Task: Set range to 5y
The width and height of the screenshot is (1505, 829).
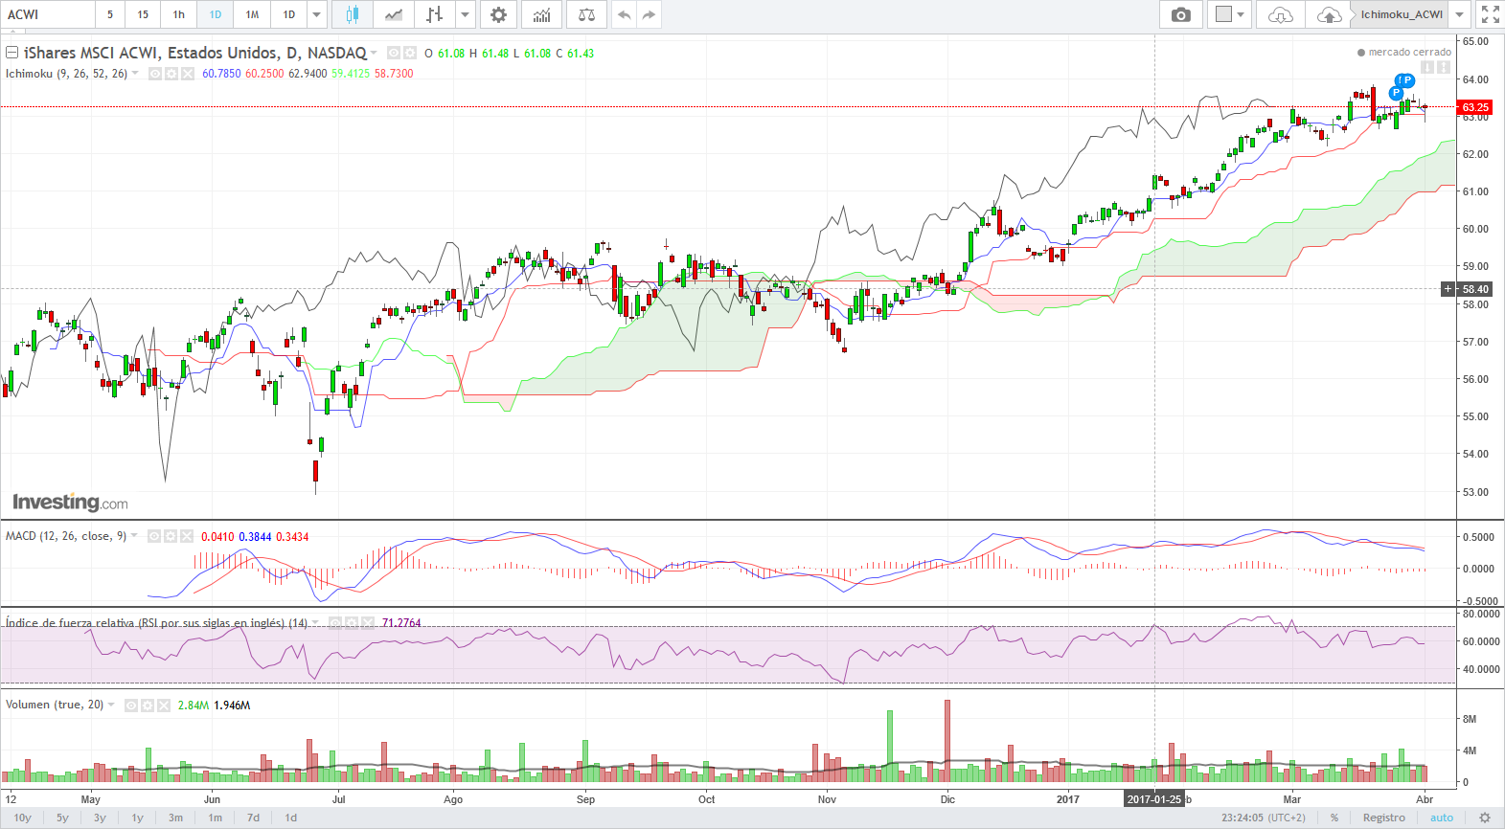Action: click(62, 818)
